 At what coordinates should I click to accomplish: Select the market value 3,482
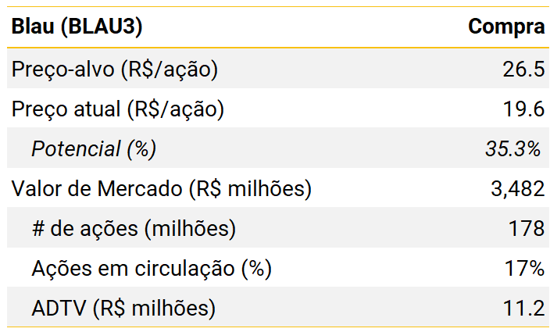516,188
